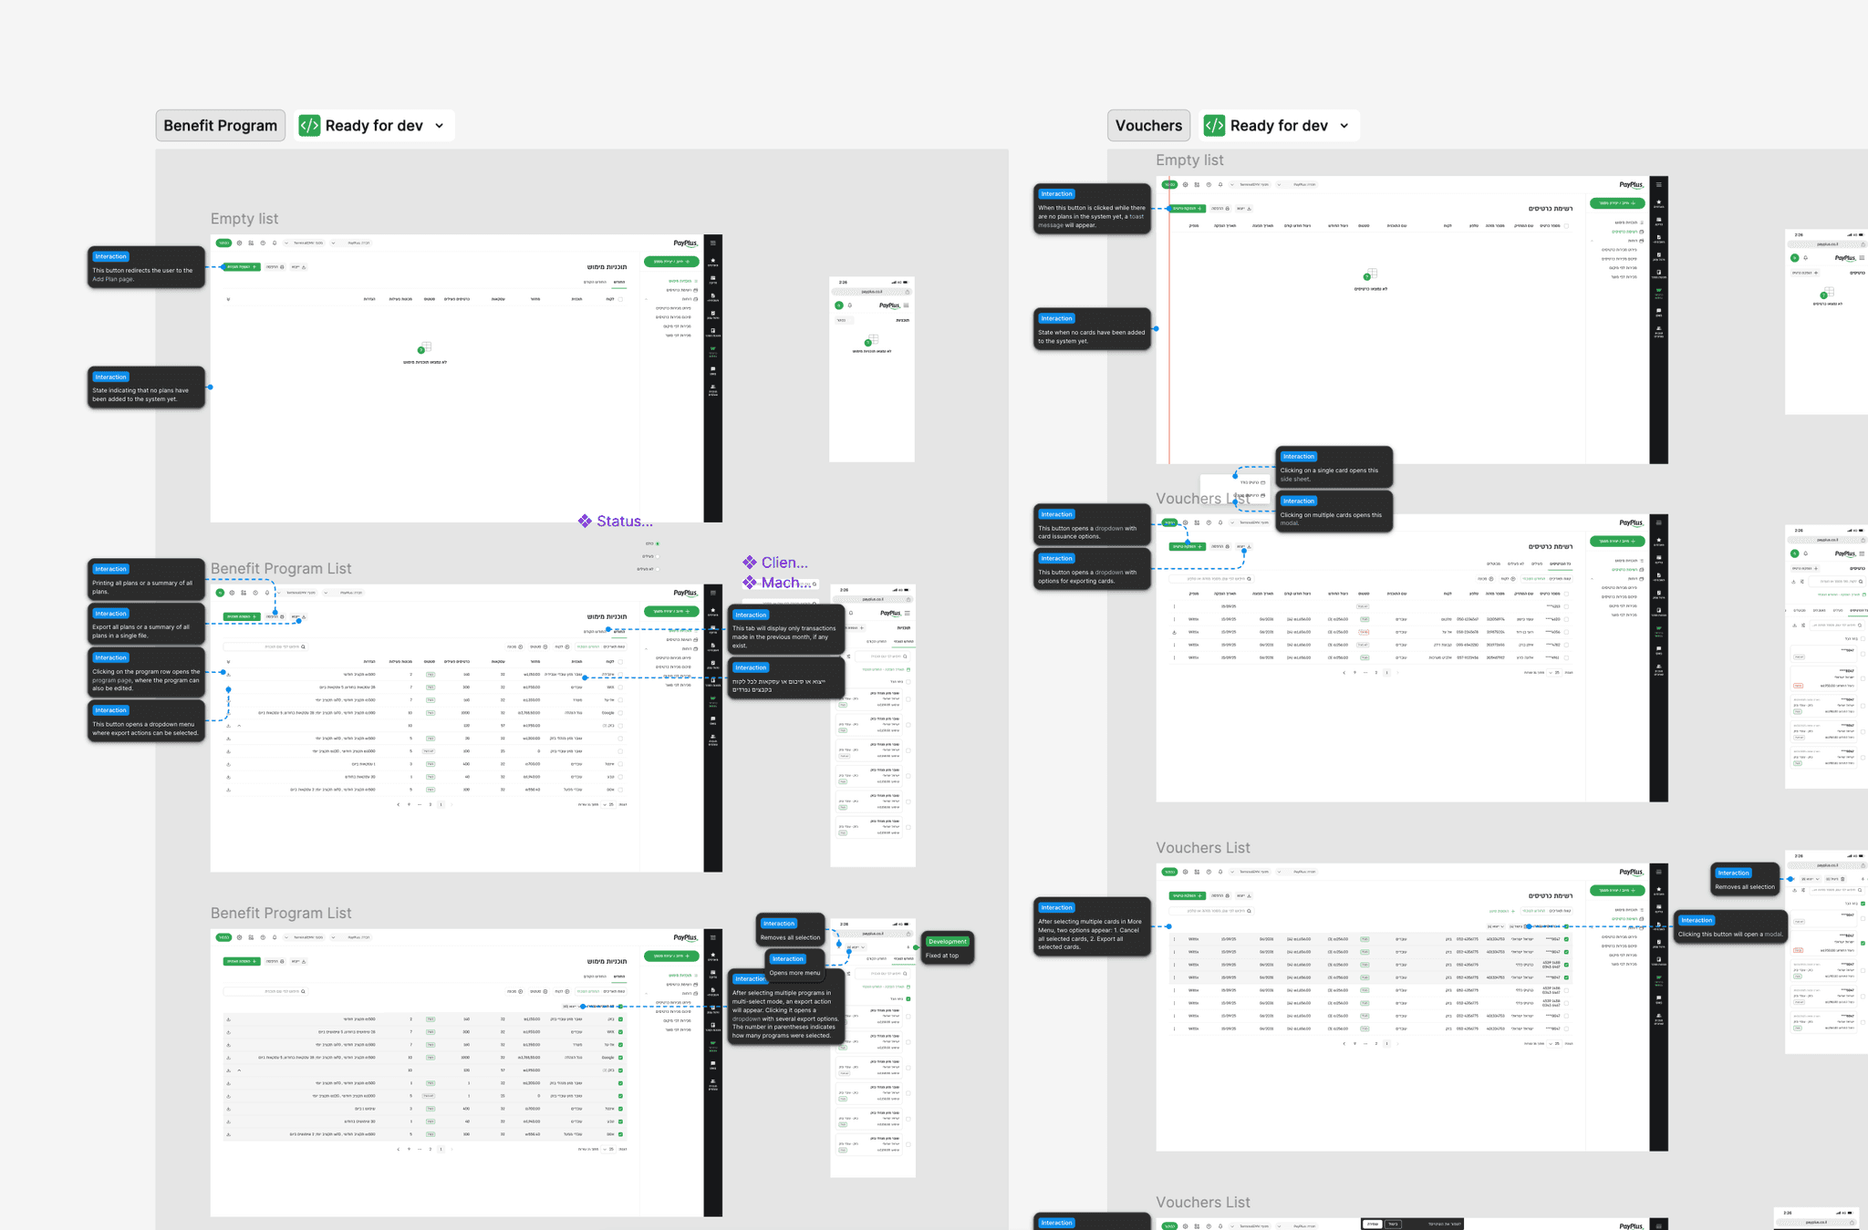Click the empty-state table icon in Benefit Program Empty list
The image size is (1868, 1230).
pos(424,348)
